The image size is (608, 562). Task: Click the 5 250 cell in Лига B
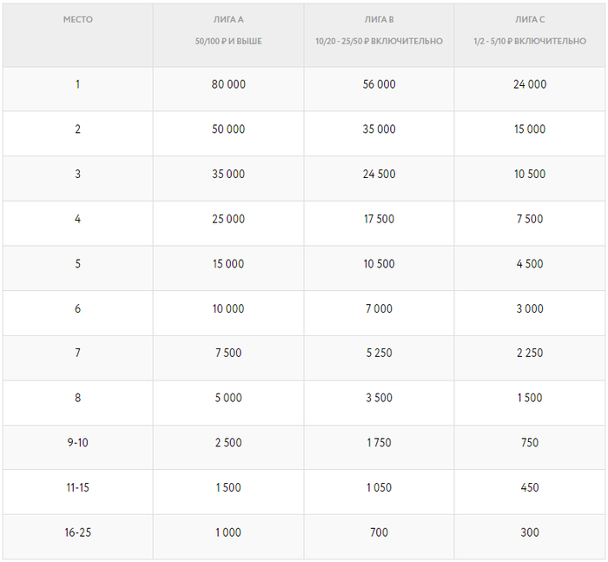coord(379,354)
